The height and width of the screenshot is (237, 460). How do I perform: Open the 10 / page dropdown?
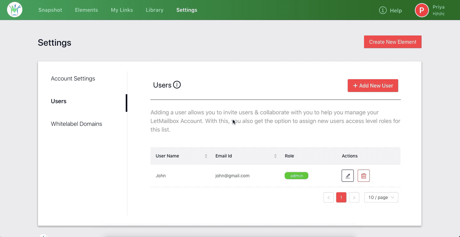(381, 197)
